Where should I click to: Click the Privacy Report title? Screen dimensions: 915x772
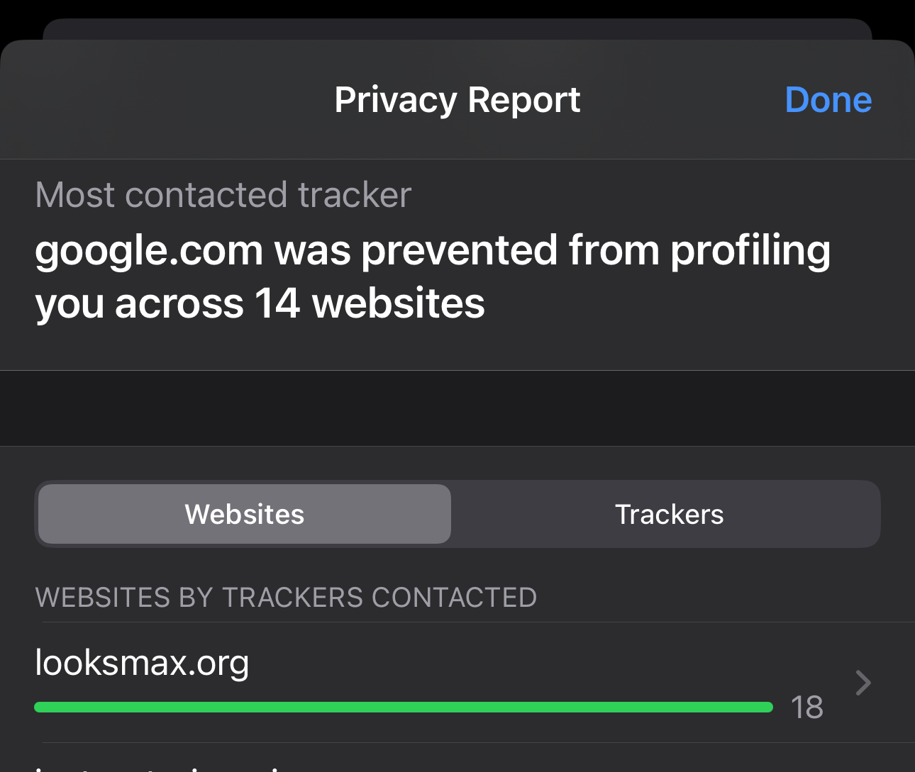click(457, 100)
